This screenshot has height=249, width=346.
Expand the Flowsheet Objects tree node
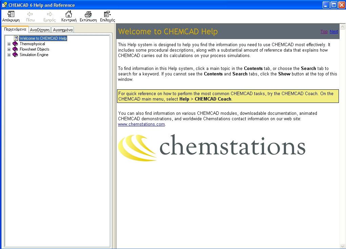9,50
